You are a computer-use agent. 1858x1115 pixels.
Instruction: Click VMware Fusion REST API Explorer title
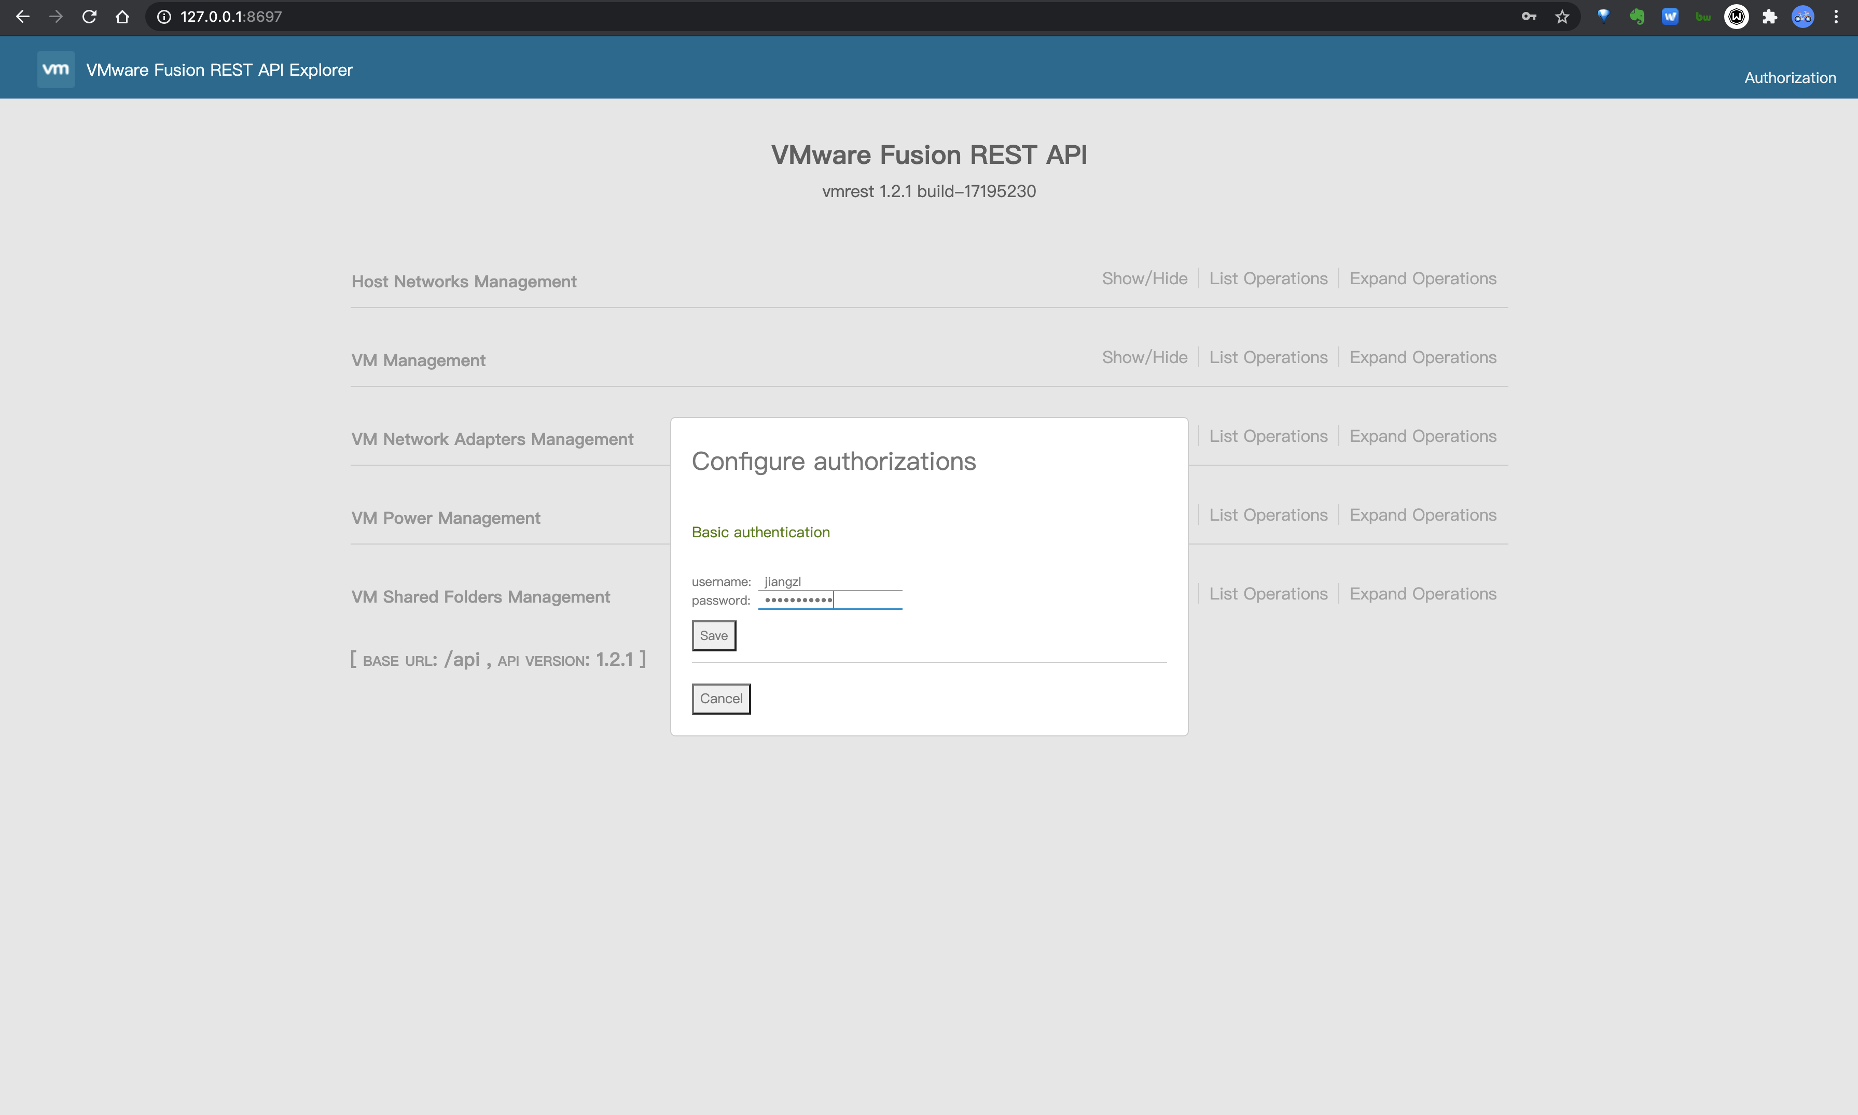tap(219, 70)
